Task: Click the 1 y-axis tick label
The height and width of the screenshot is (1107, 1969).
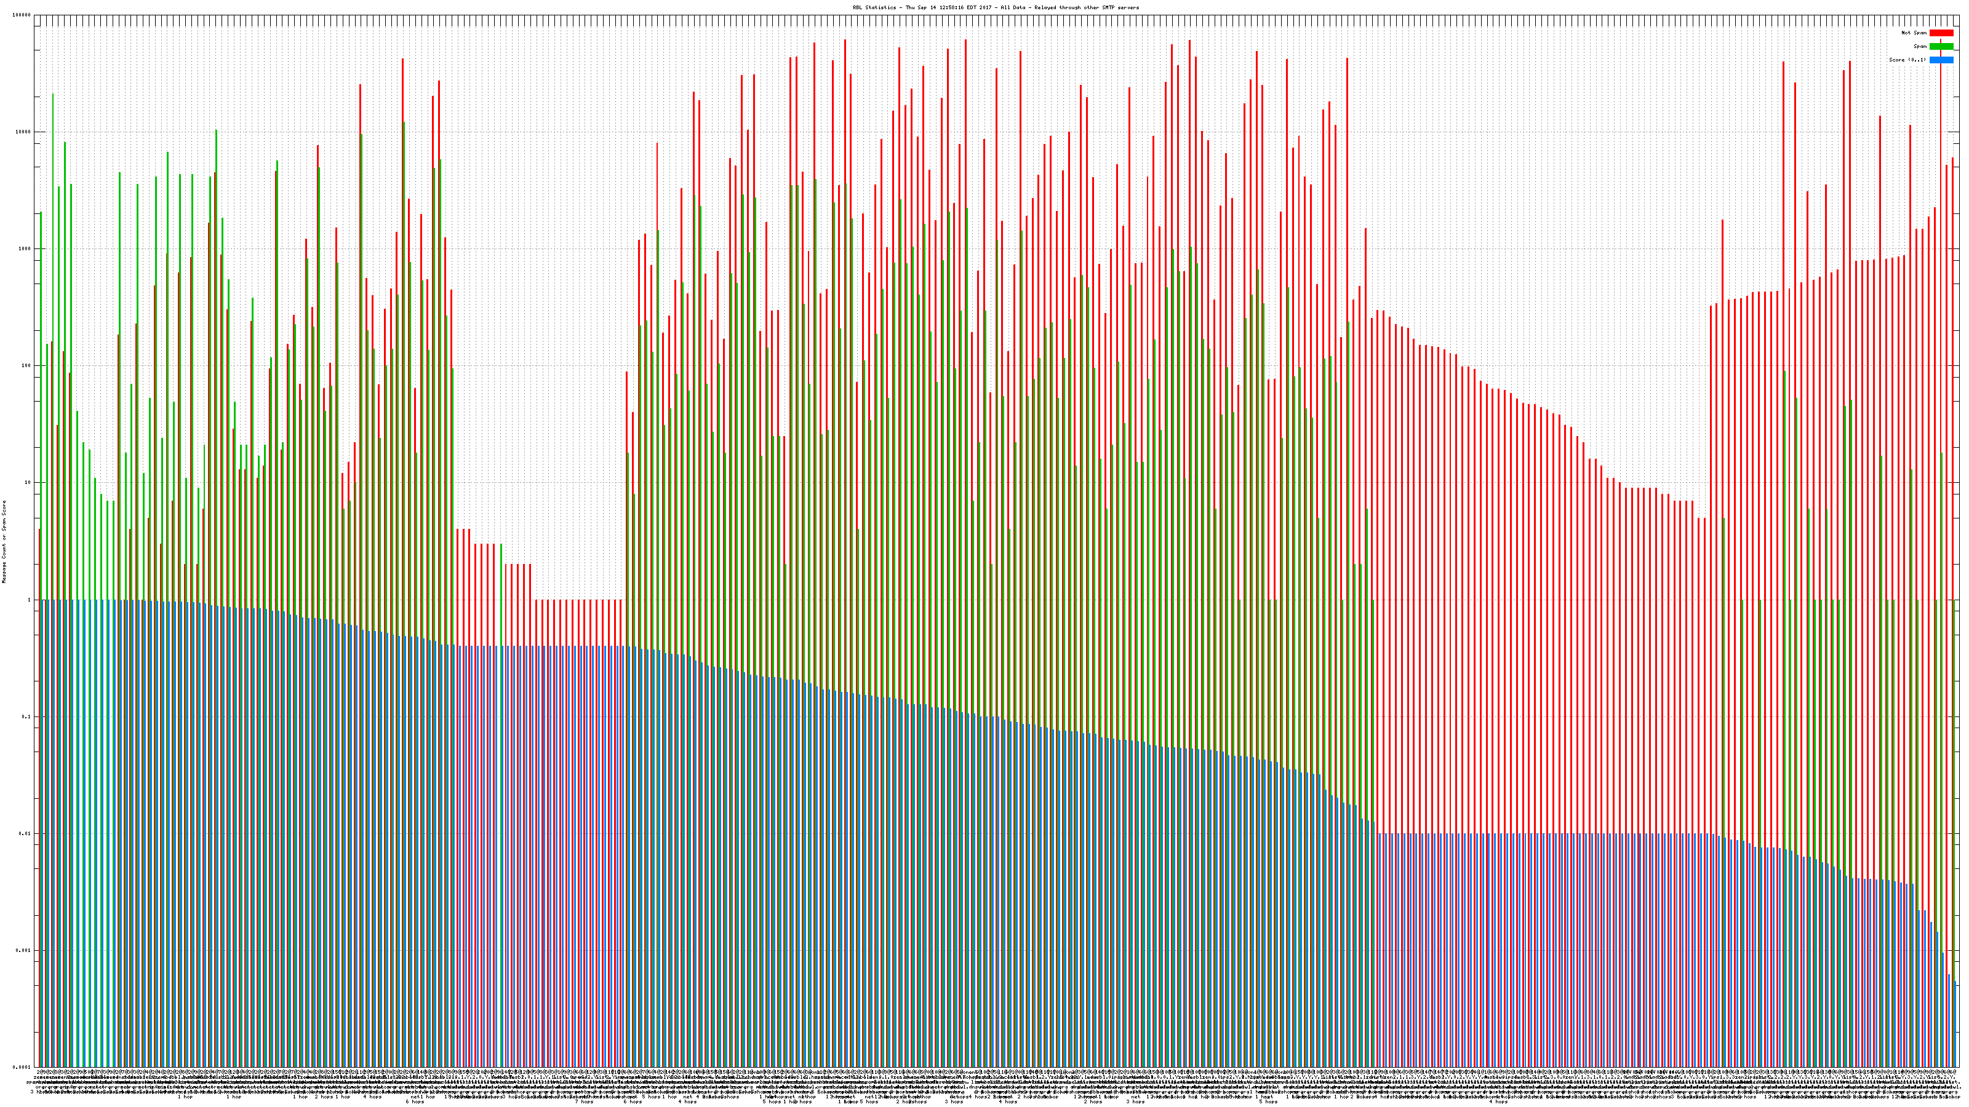Action: click(x=30, y=600)
